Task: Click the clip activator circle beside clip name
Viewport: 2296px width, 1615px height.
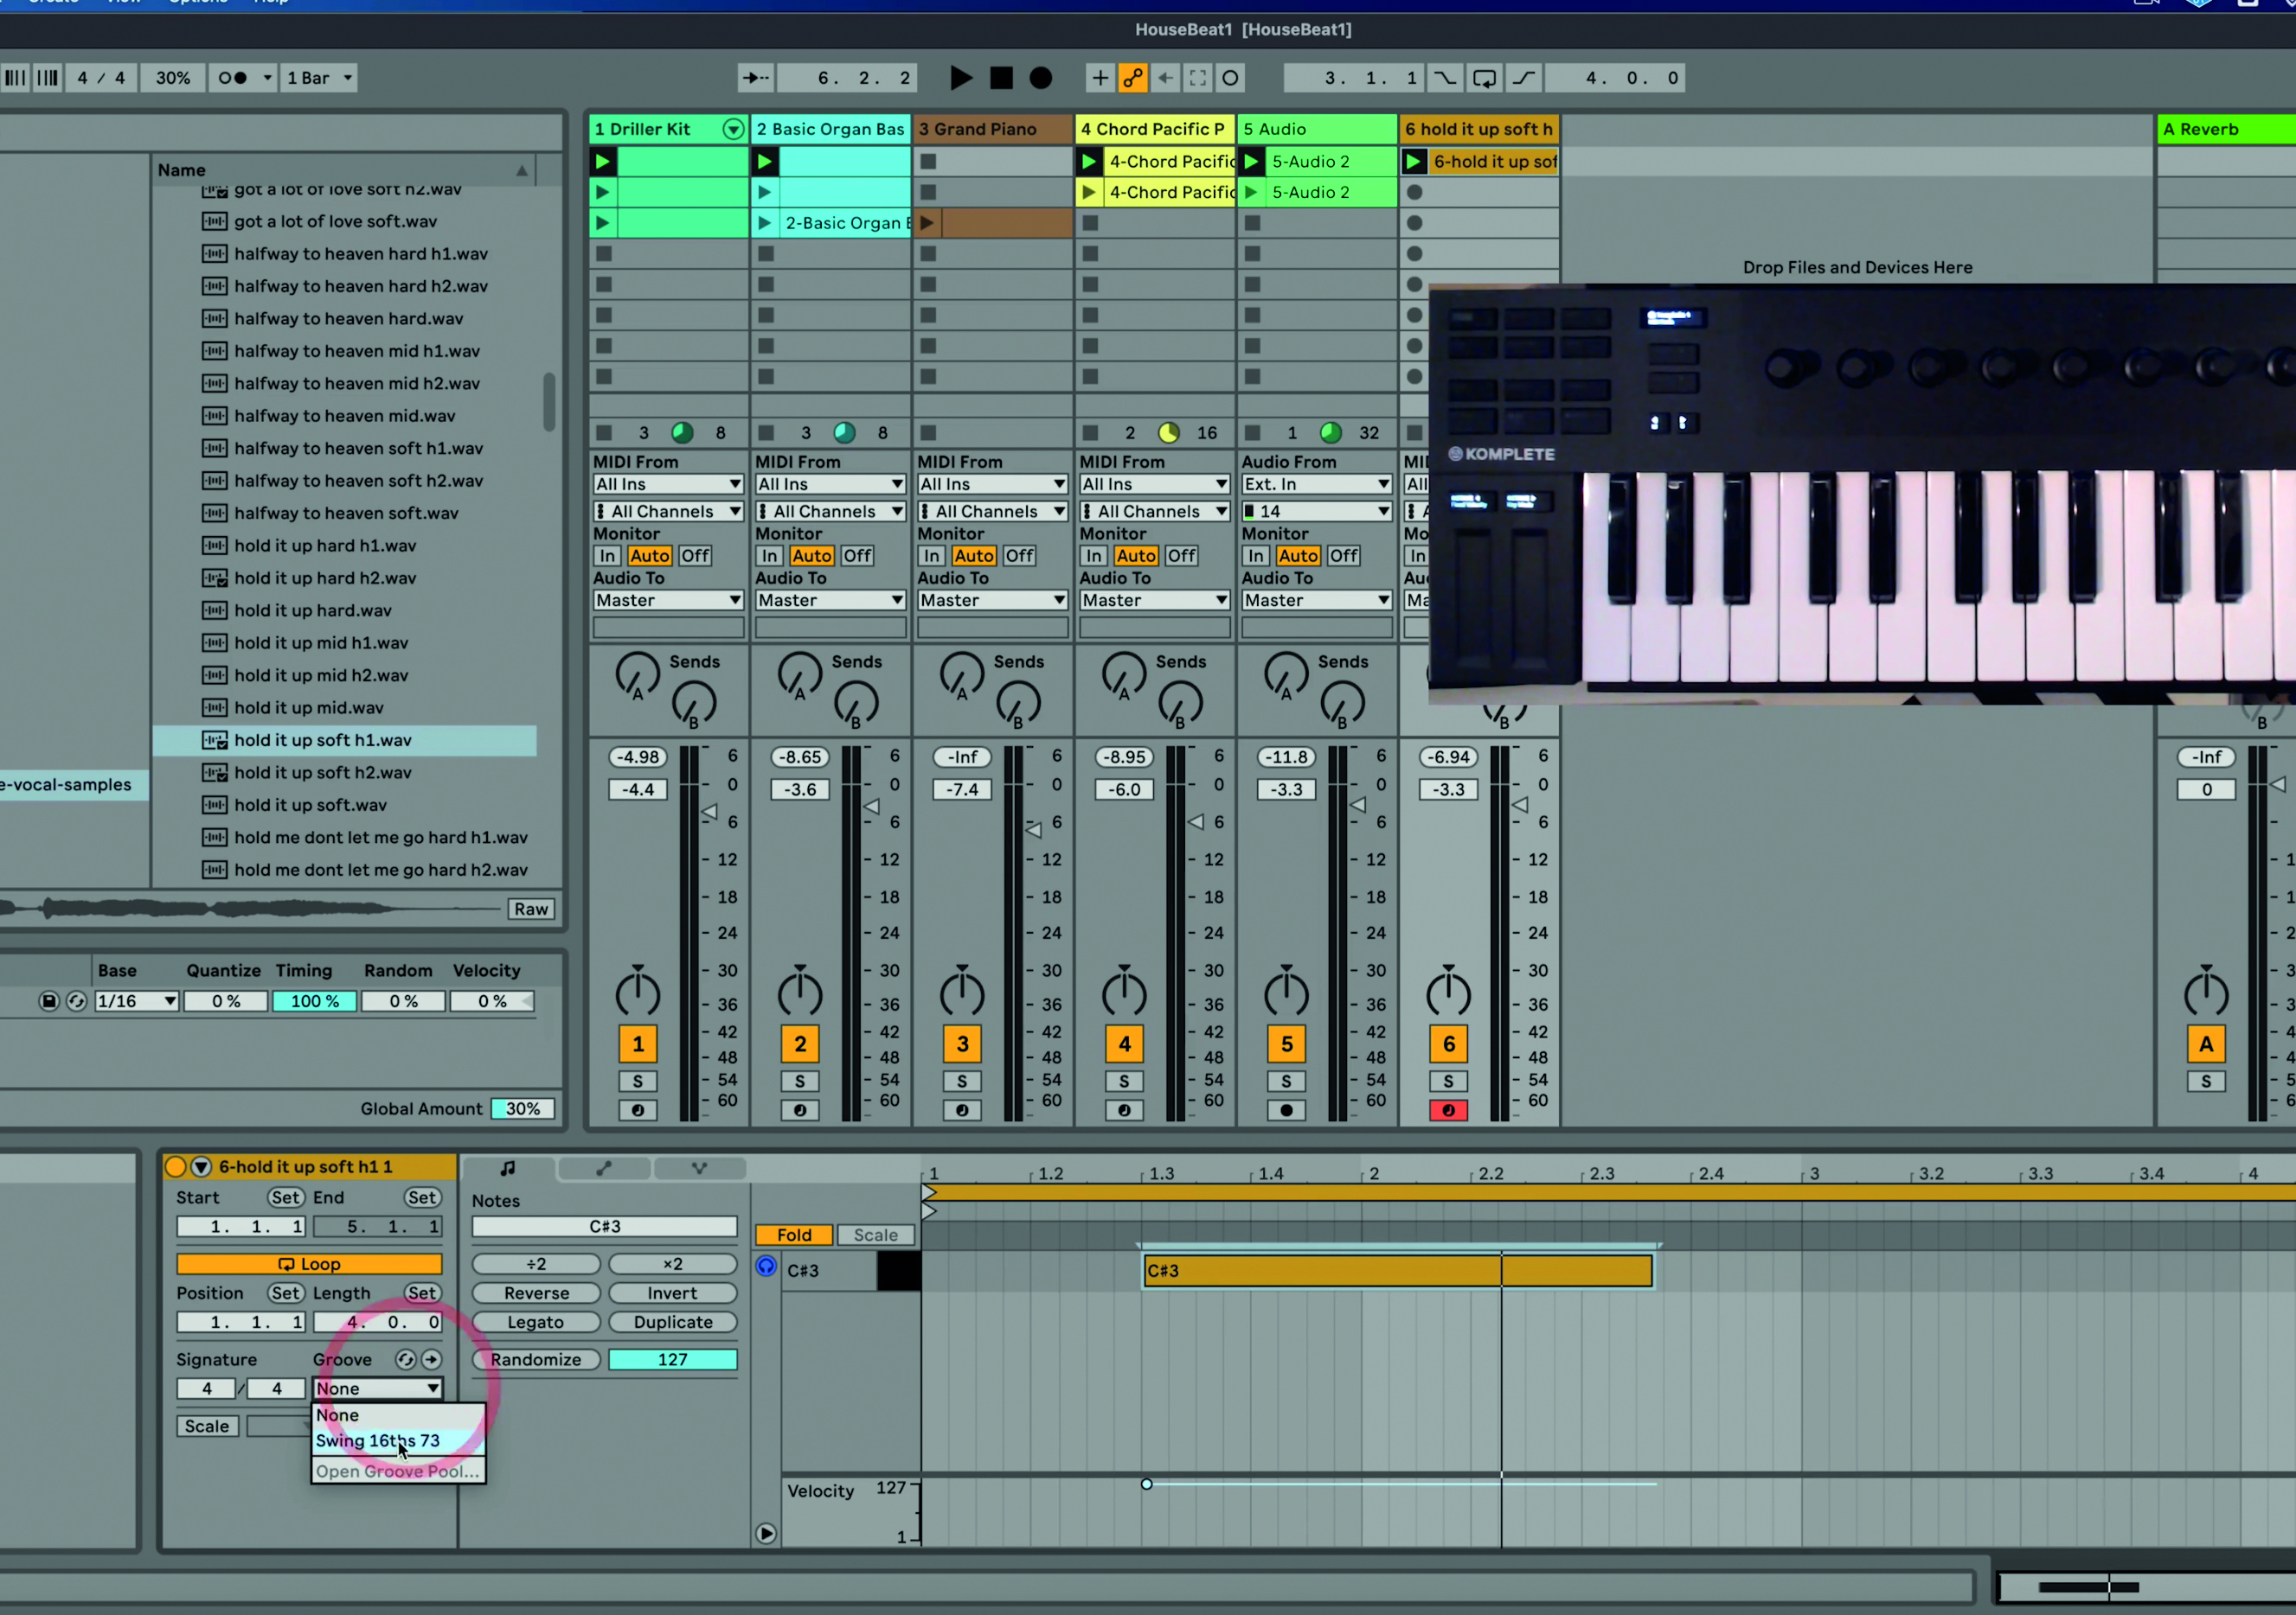Action: (x=175, y=1166)
